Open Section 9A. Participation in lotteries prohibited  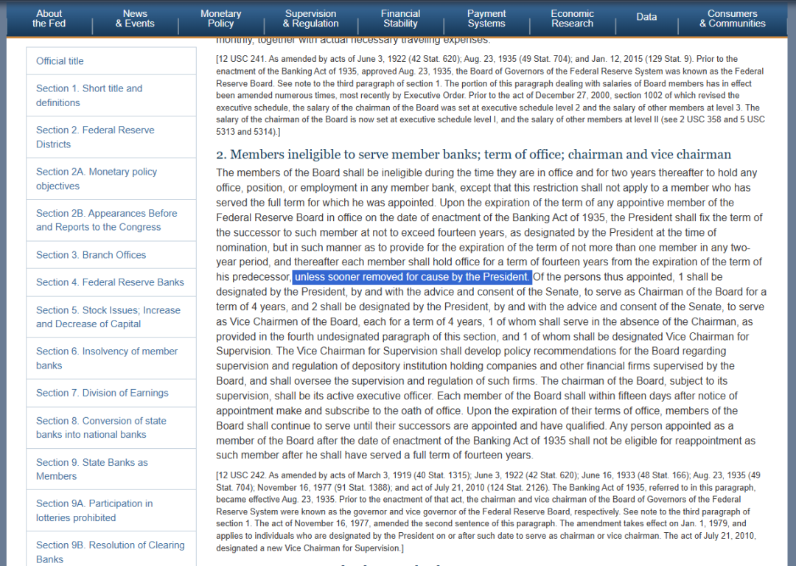pyautogui.click(x=94, y=511)
